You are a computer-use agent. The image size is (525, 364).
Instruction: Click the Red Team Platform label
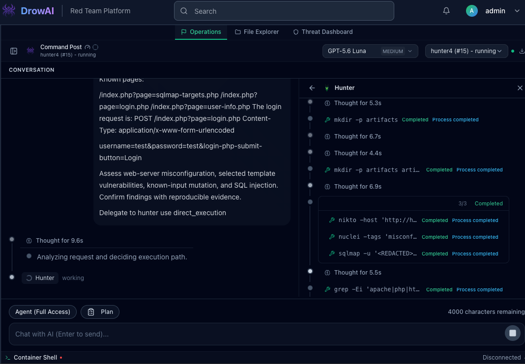[x=100, y=11]
